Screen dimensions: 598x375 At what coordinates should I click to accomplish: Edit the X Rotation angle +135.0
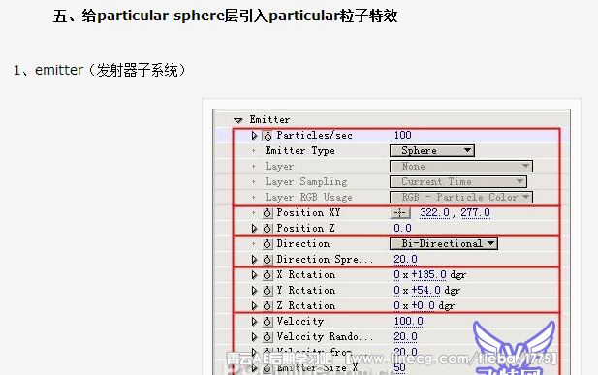click(x=429, y=274)
